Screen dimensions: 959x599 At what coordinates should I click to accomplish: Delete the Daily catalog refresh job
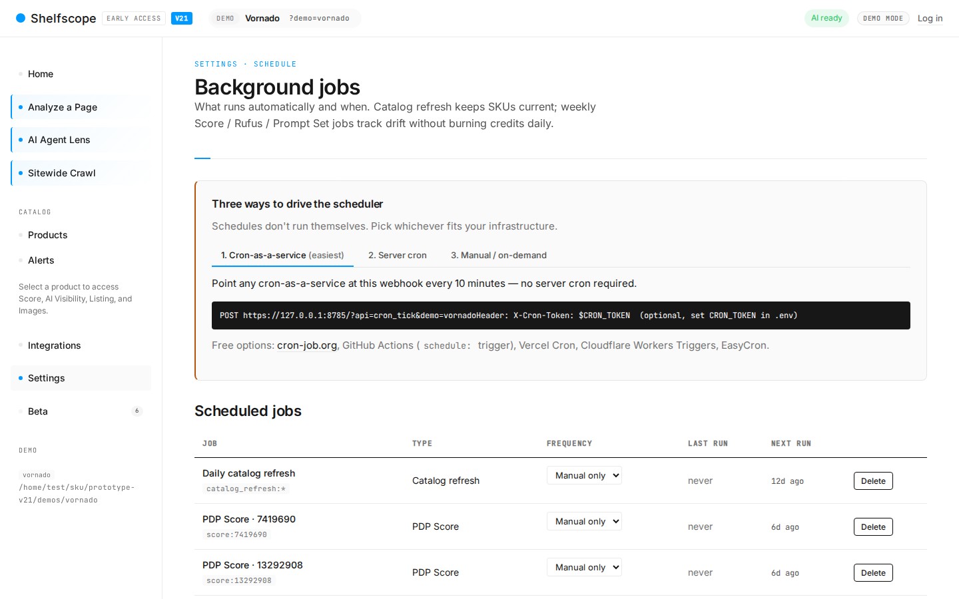coord(873,481)
